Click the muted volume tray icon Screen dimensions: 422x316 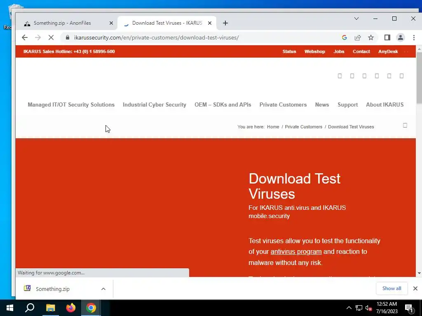[x=369, y=308]
